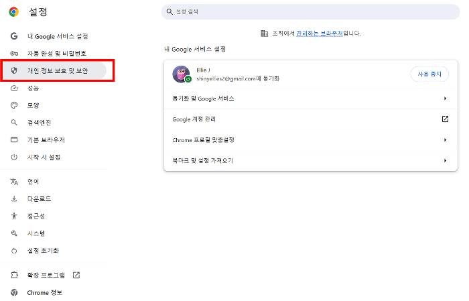Click the download icon for 다운로드

14,198
